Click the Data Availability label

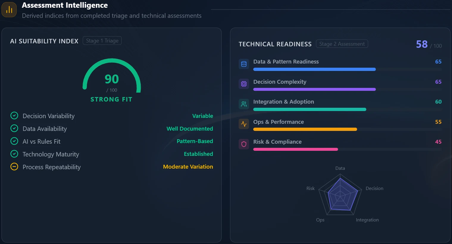45,129
